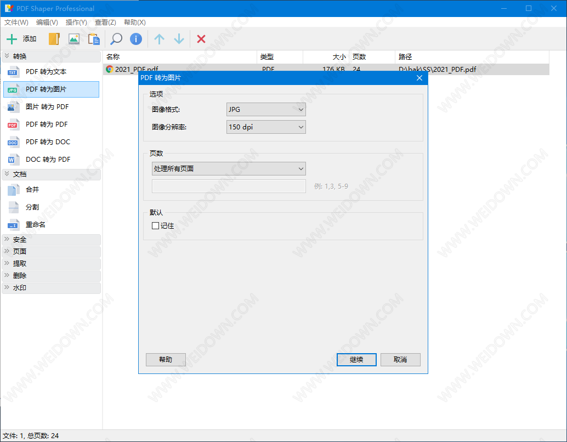Sort by 大小 column header
The image size is (567, 442).
pyautogui.click(x=326, y=57)
